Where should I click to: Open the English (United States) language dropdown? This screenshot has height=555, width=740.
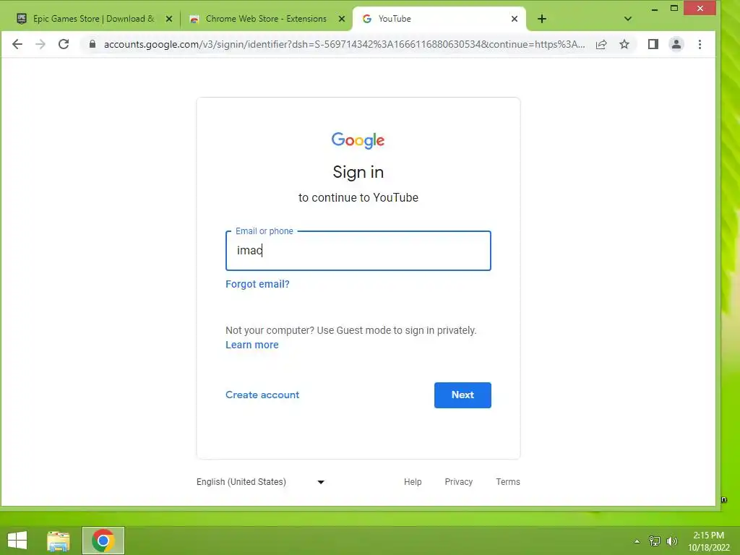(260, 482)
